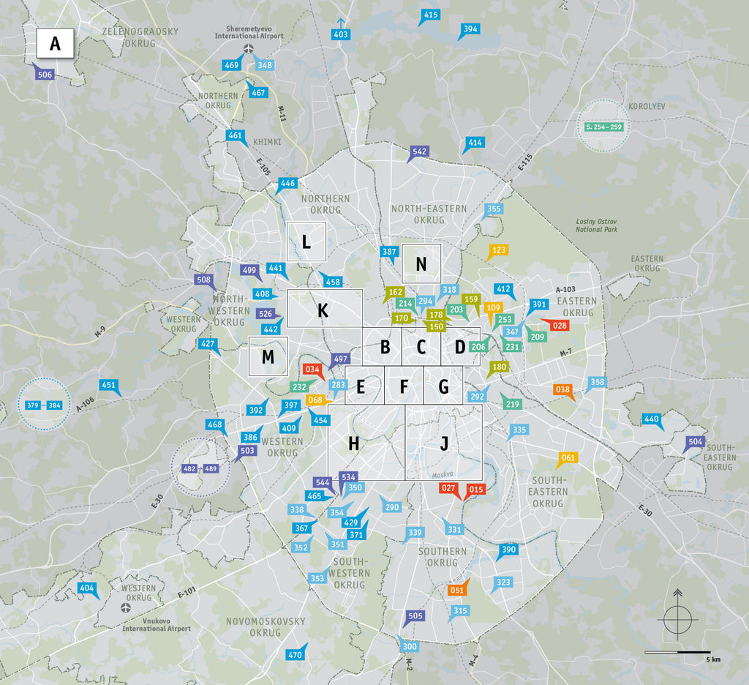Screen dimensions: 749x685
Task: Click the purple marker 504
Action: click(695, 442)
